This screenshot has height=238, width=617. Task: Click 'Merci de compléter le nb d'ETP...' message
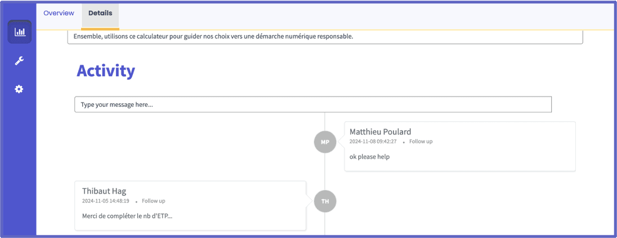(127, 216)
